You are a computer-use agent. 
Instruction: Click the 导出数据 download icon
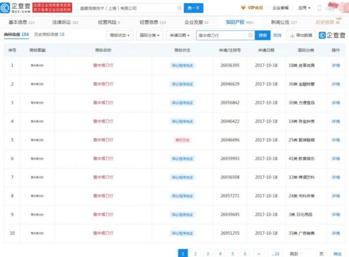point(292,35)
